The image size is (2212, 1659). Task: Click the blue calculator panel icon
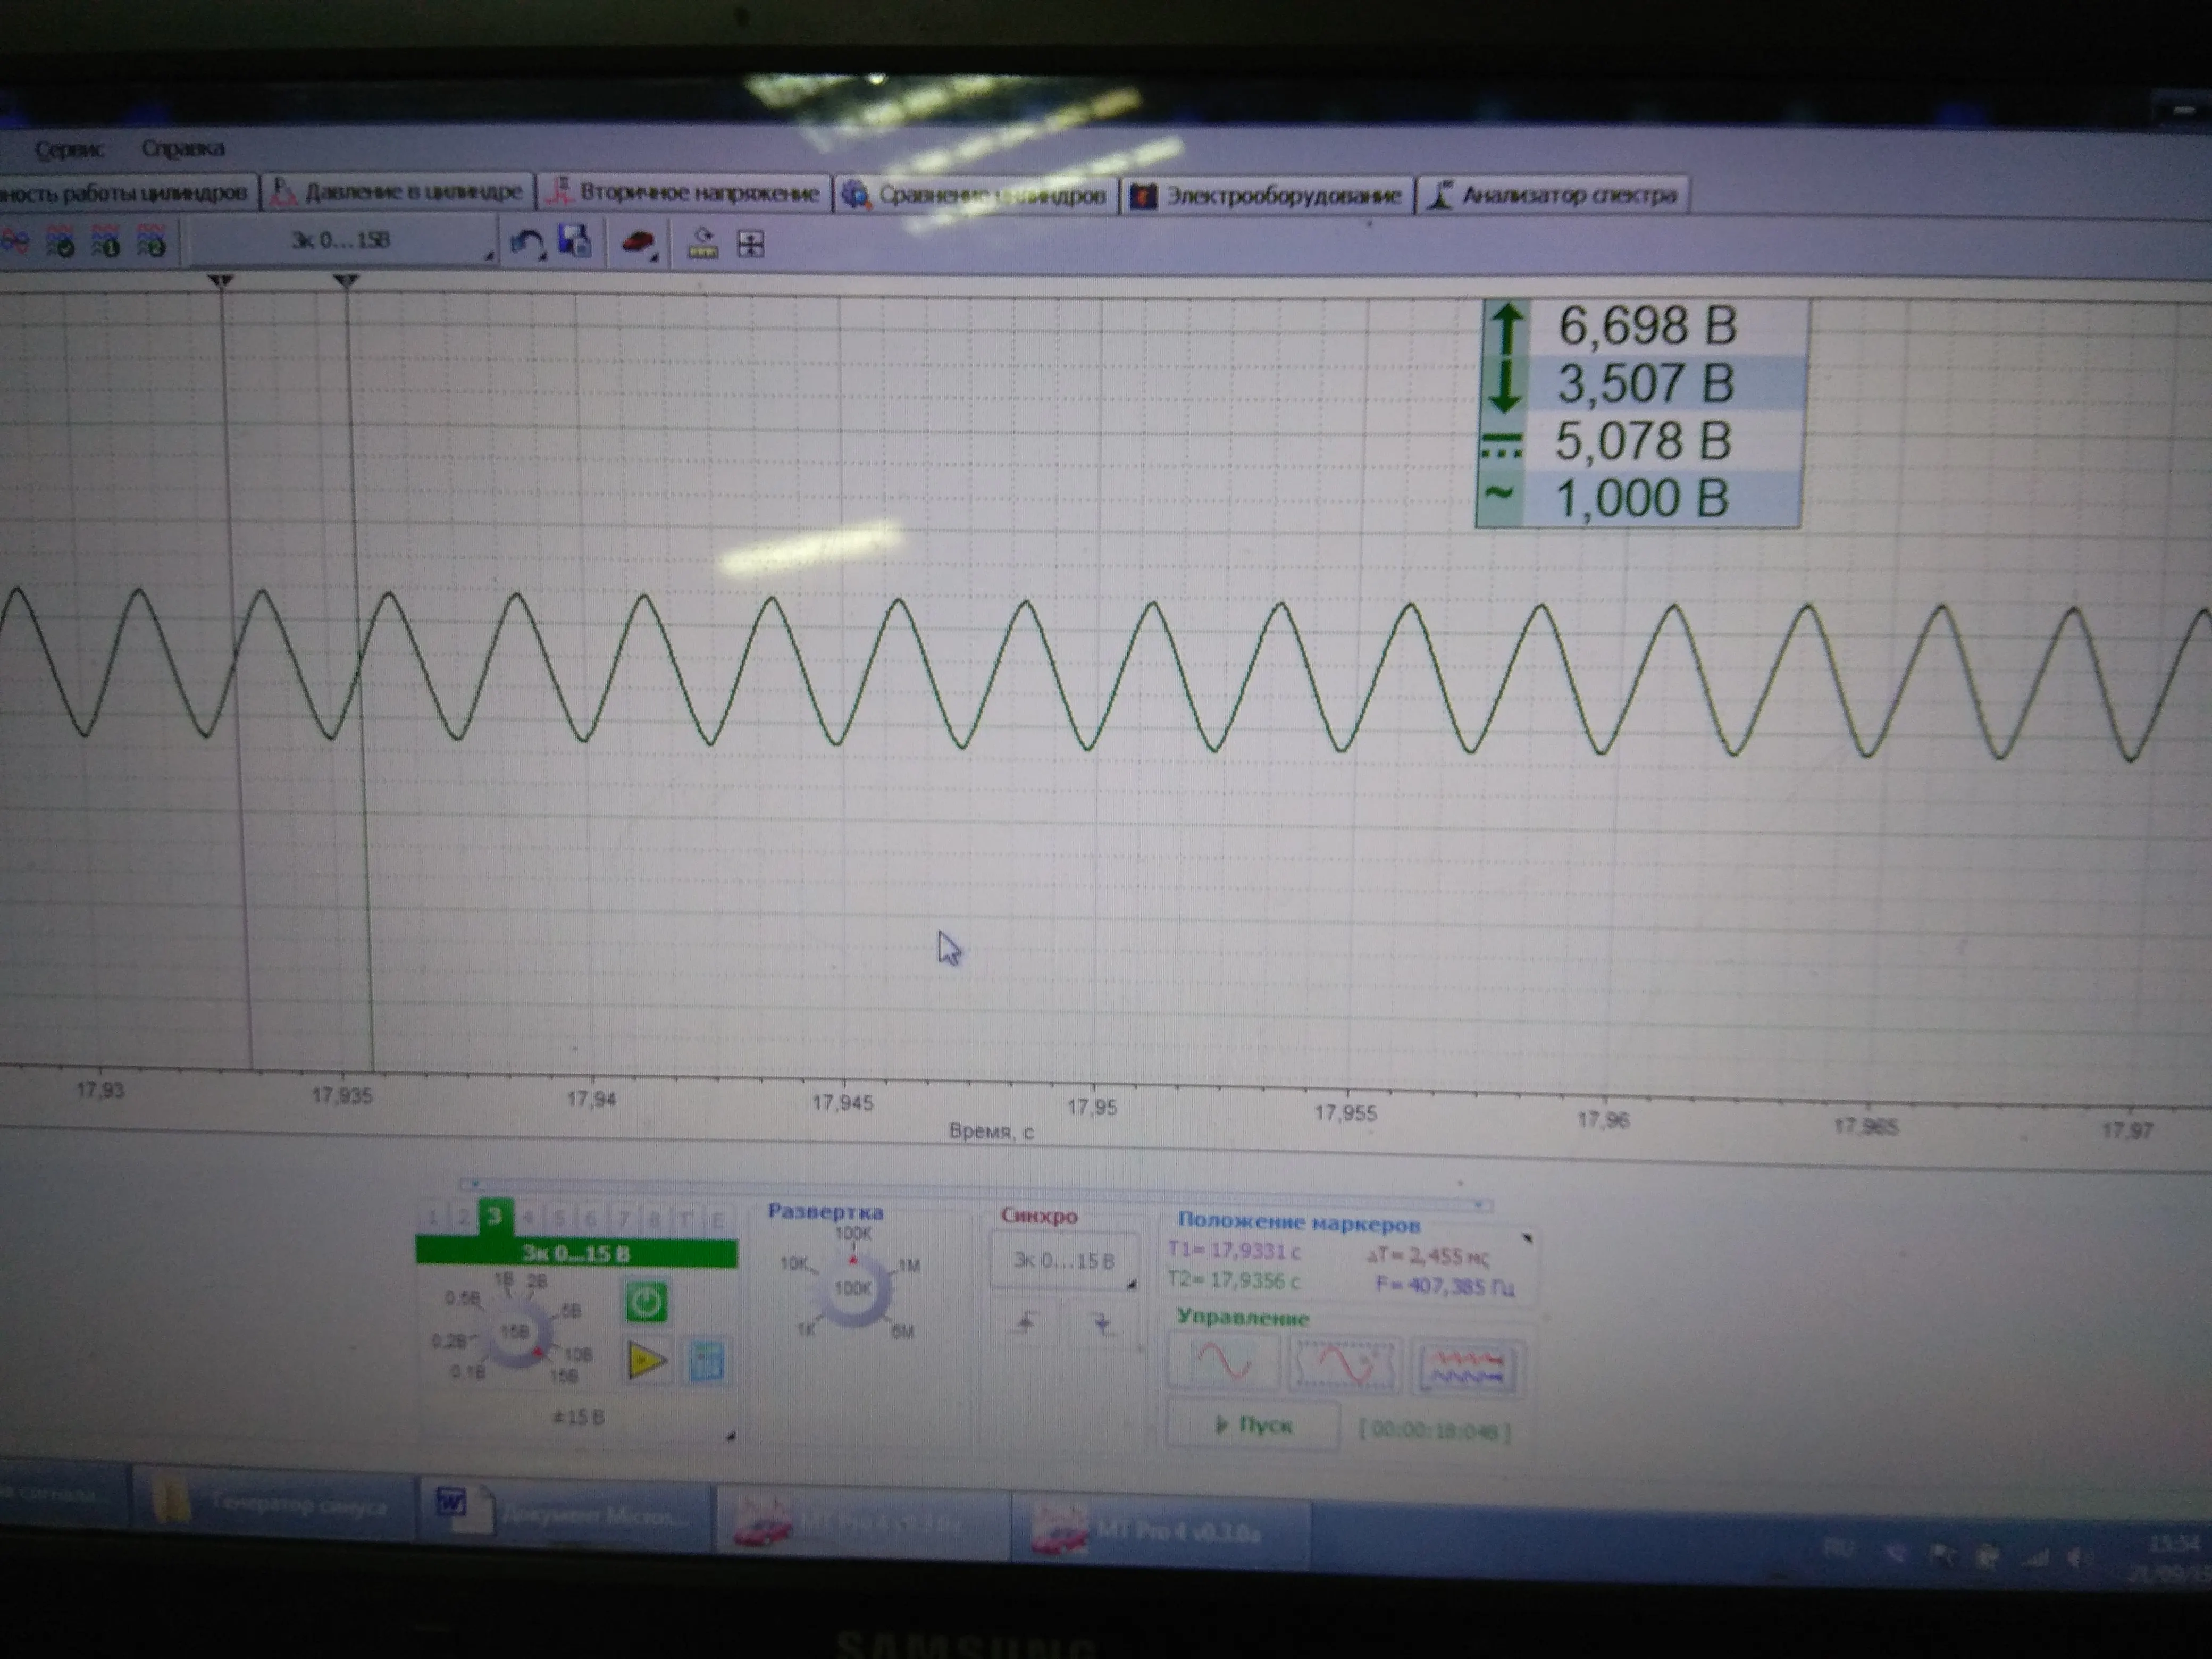tap(706, 1362)
